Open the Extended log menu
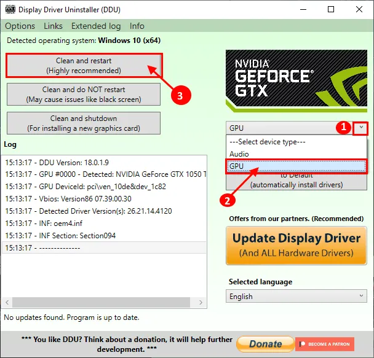 96,26
